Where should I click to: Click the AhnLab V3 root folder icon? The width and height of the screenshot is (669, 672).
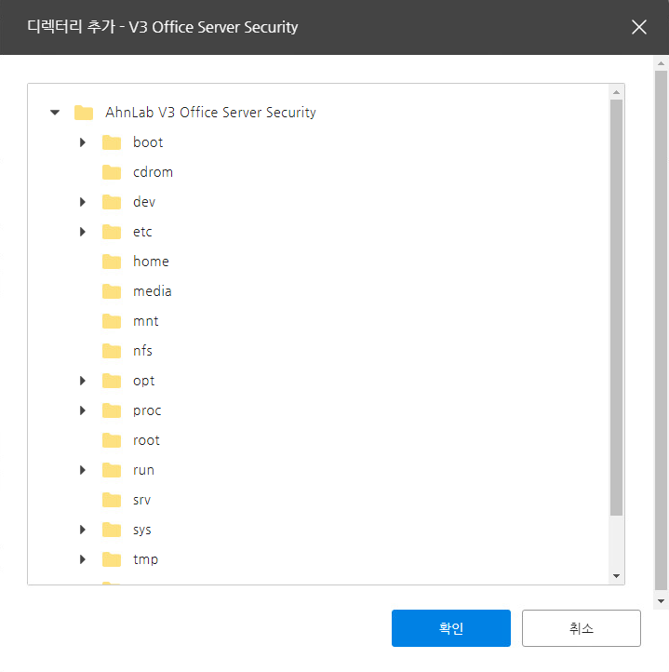coord(84,113)
